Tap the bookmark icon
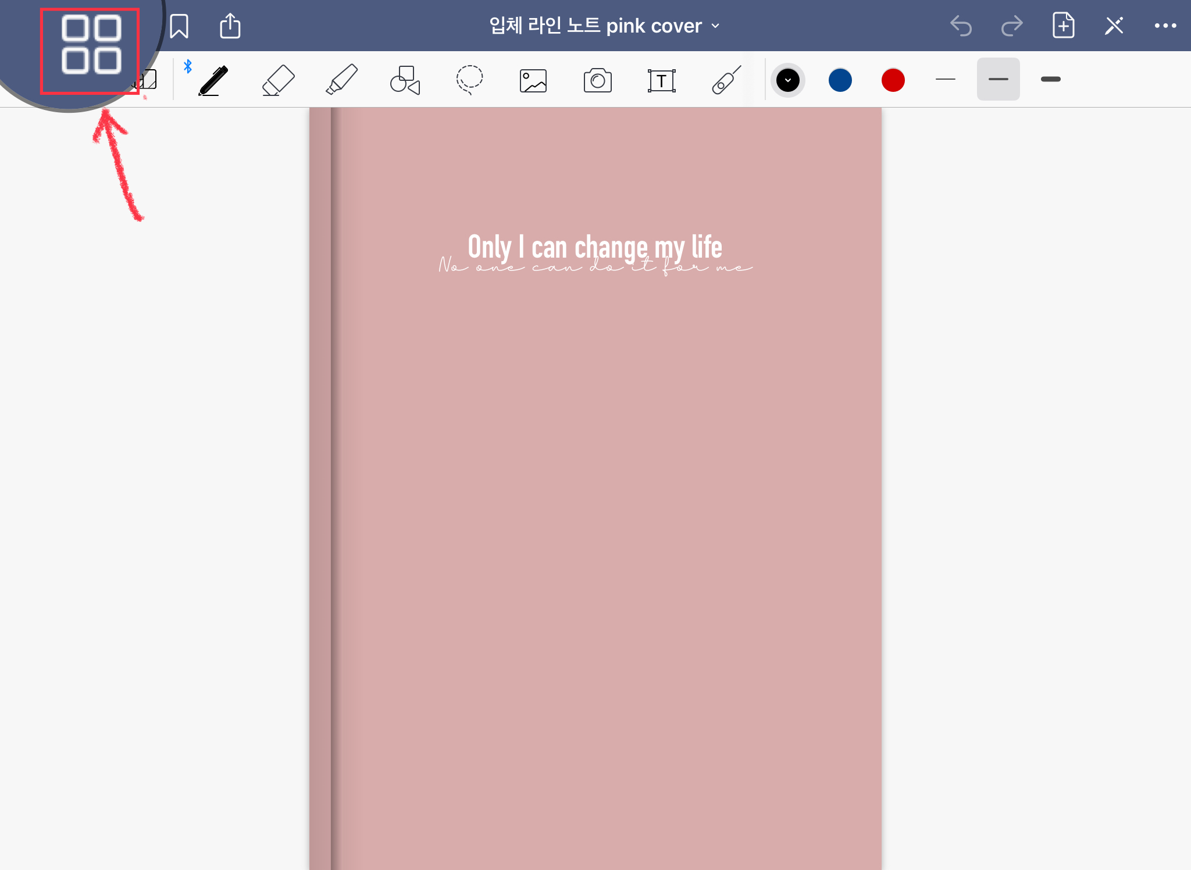 tap(179, 26)
